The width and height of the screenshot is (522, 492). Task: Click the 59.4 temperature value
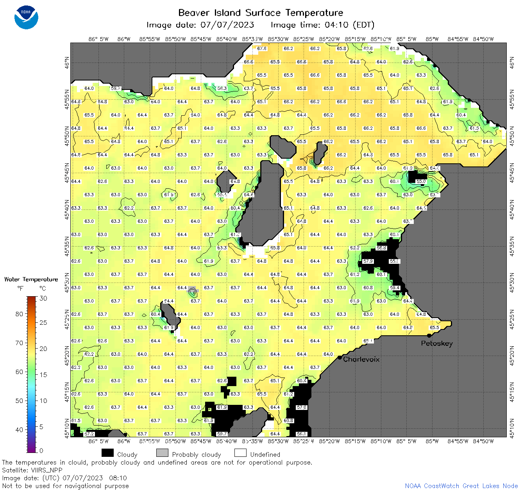pos(395,288)
